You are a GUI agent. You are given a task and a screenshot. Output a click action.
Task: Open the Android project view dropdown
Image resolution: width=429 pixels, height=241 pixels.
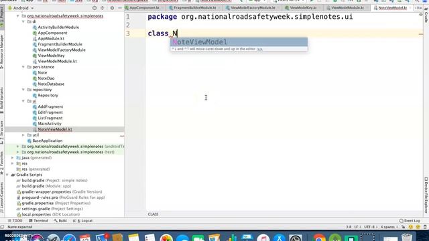[x=21, y=8]
